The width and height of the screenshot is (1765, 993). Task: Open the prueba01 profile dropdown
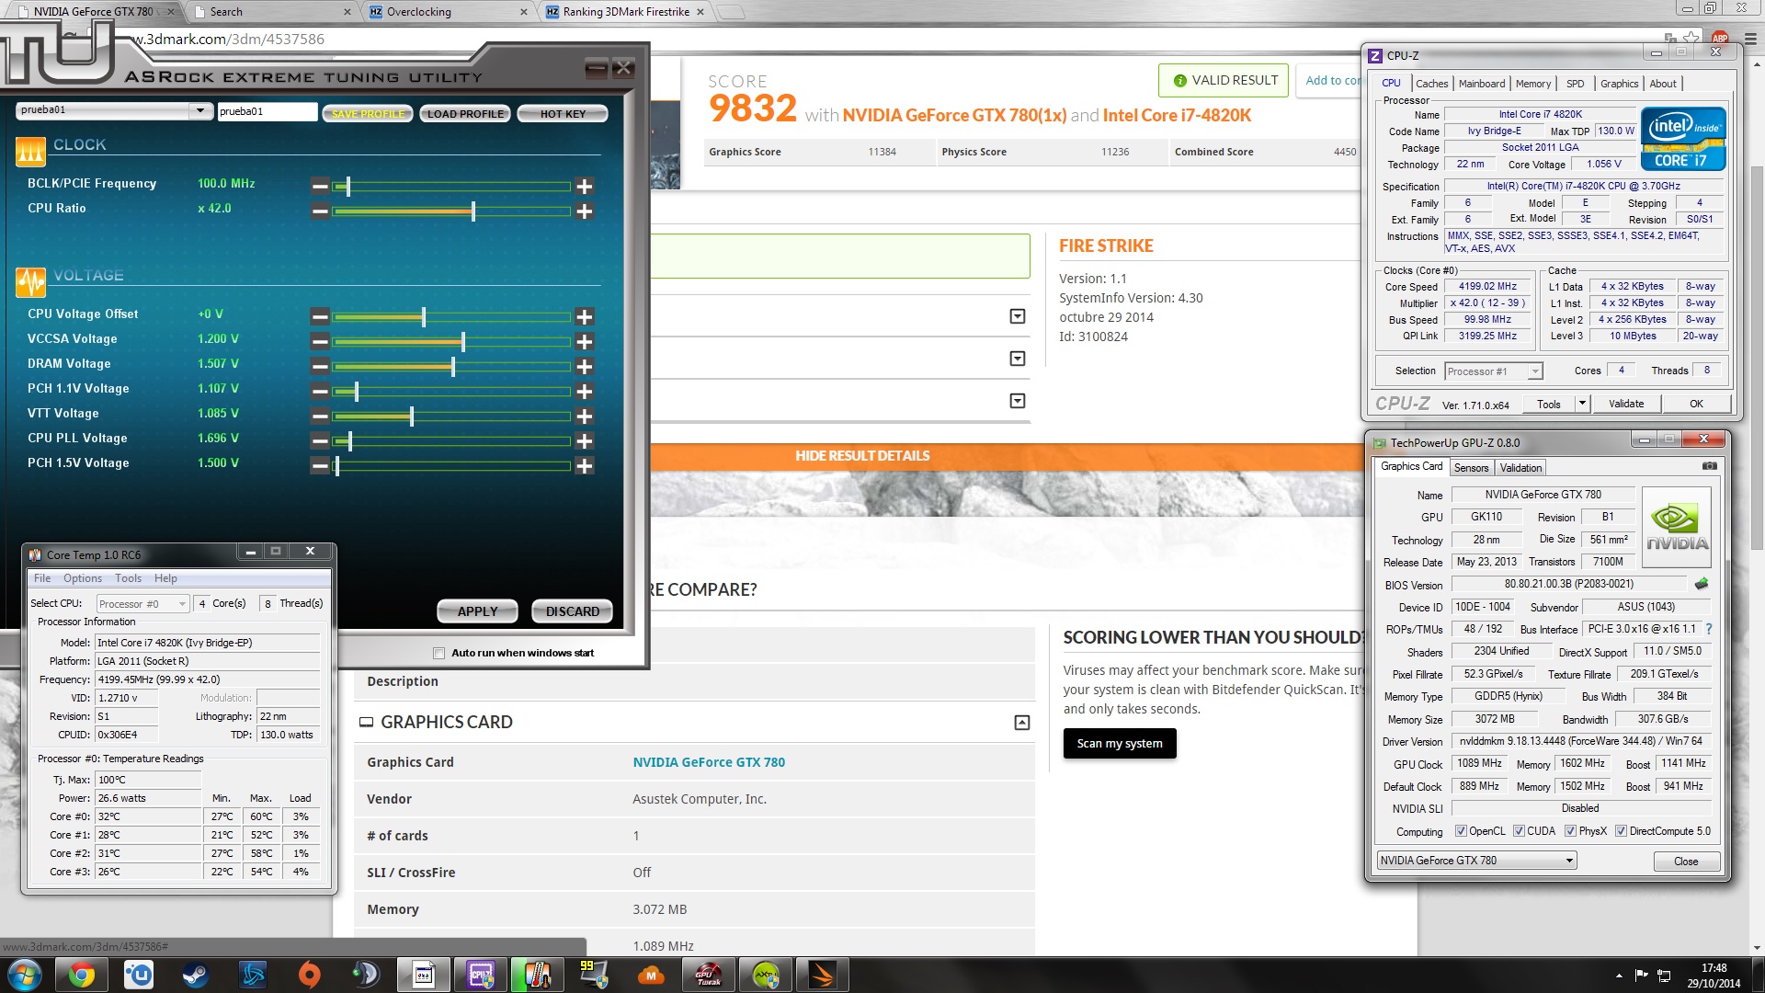199,110
